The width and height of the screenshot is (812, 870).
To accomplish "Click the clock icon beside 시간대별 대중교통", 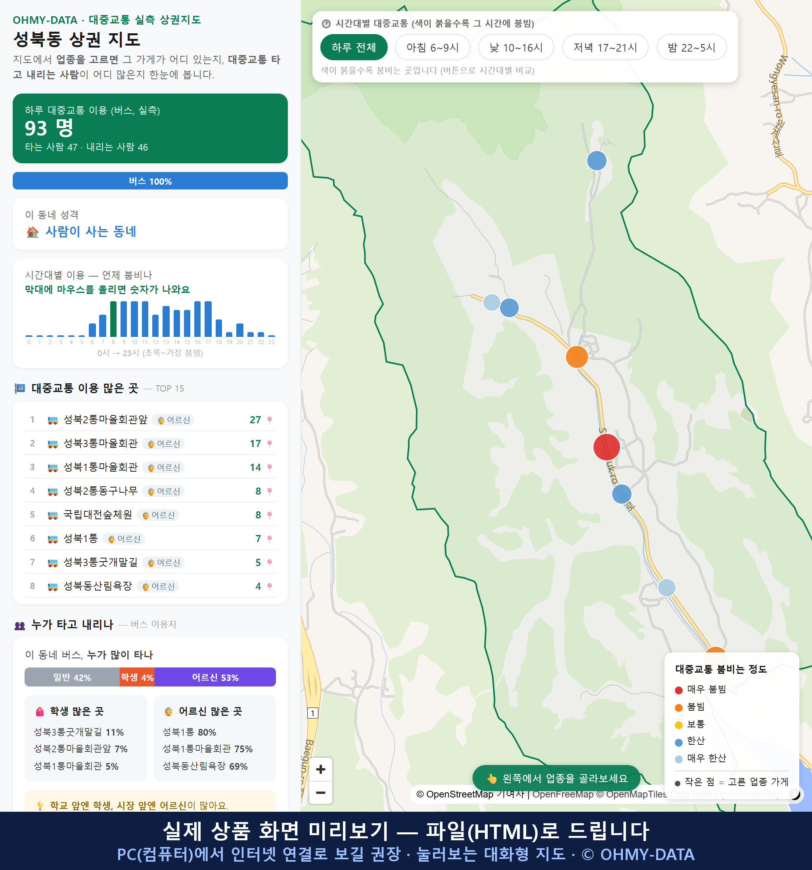I will pos(326,24).
